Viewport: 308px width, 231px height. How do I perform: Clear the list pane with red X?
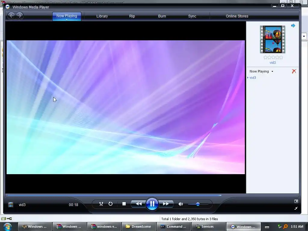294,71
